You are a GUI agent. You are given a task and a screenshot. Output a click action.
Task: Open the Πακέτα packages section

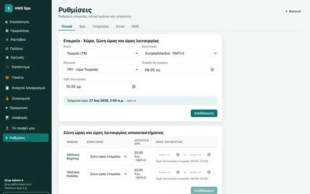[x=26, y=78]
